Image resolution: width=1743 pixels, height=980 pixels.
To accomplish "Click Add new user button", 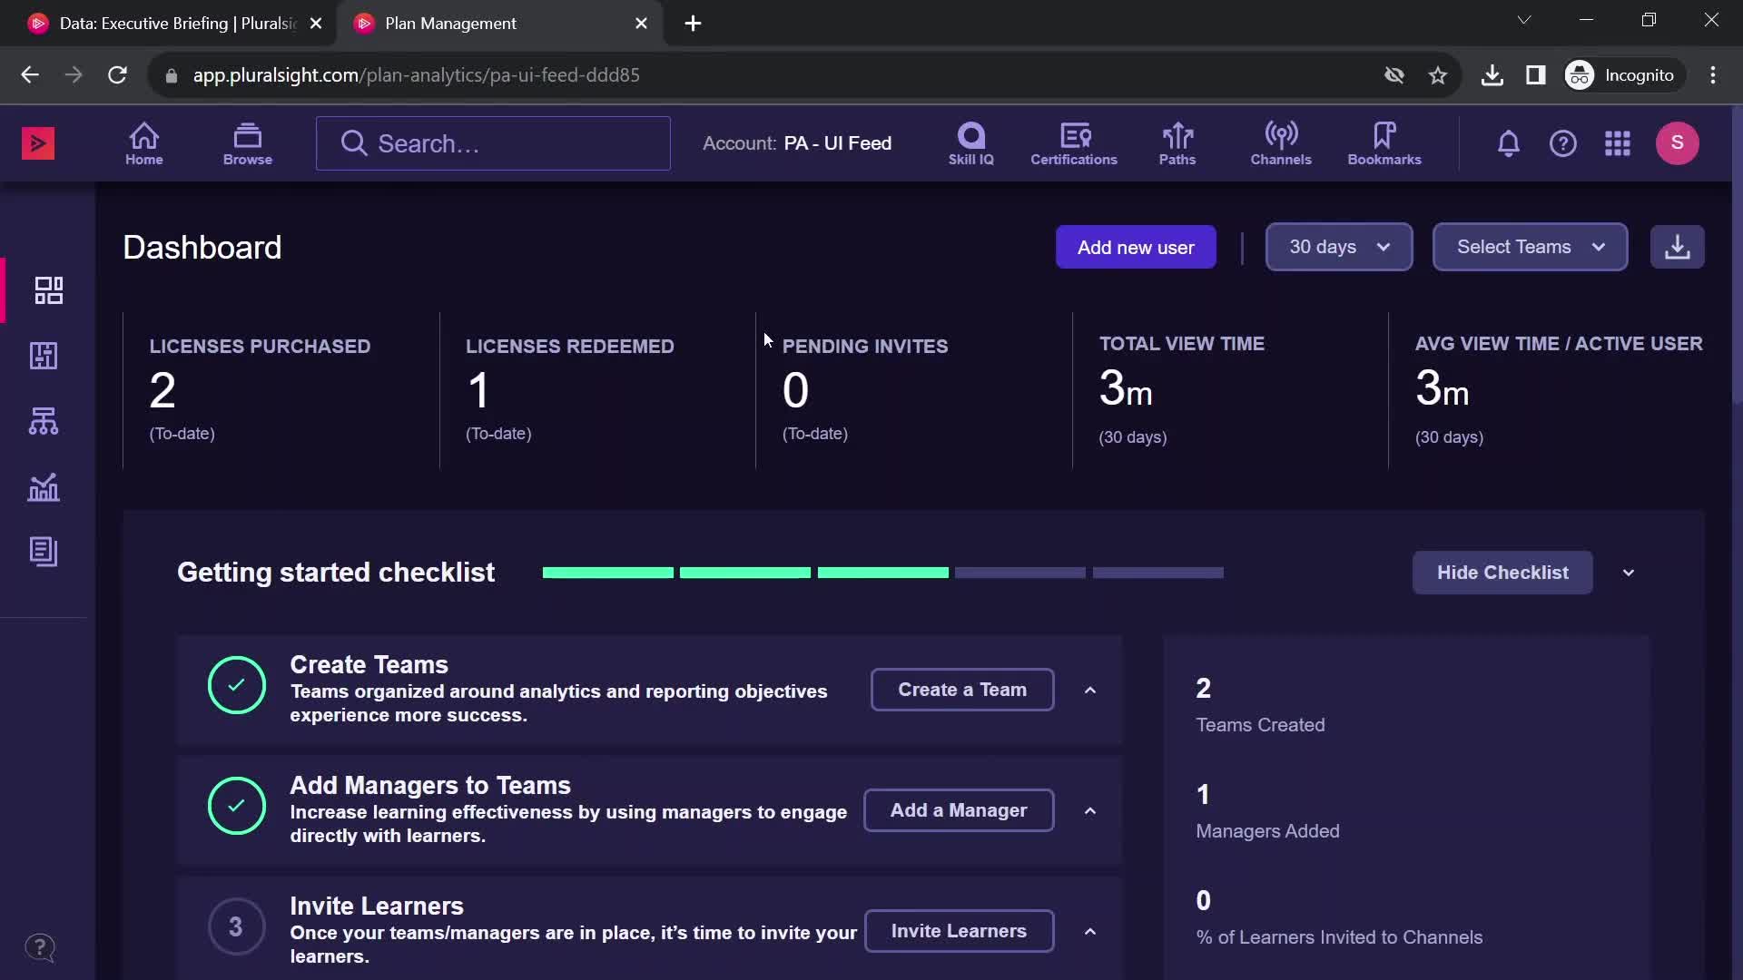I will [1135, 247].
